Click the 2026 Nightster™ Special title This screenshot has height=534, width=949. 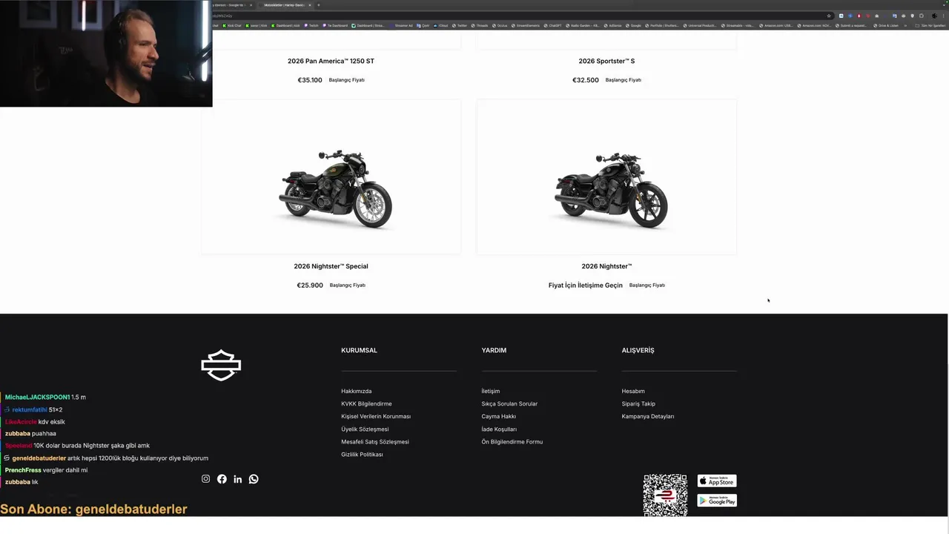pyautogui.click(x=331, y=266)
